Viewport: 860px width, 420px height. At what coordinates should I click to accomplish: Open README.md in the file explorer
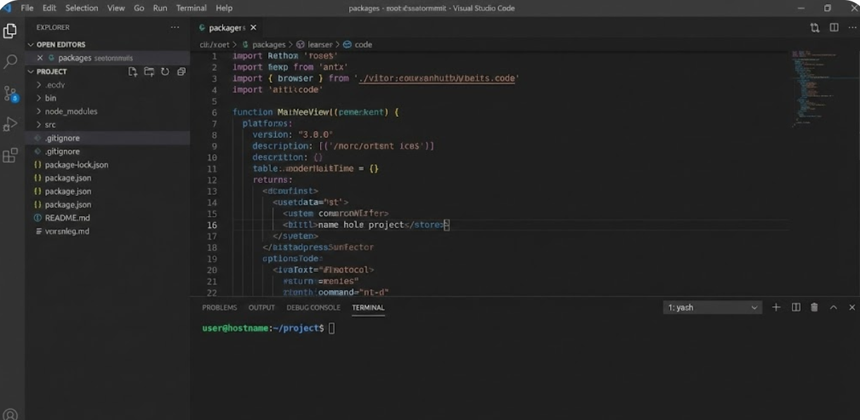(x=67, y=218)
